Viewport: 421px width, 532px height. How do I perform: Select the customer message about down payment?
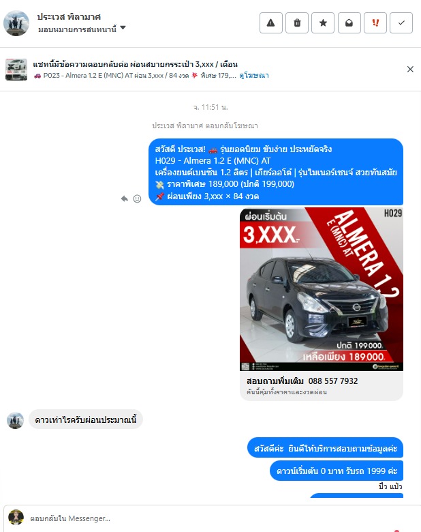[86, 419]
